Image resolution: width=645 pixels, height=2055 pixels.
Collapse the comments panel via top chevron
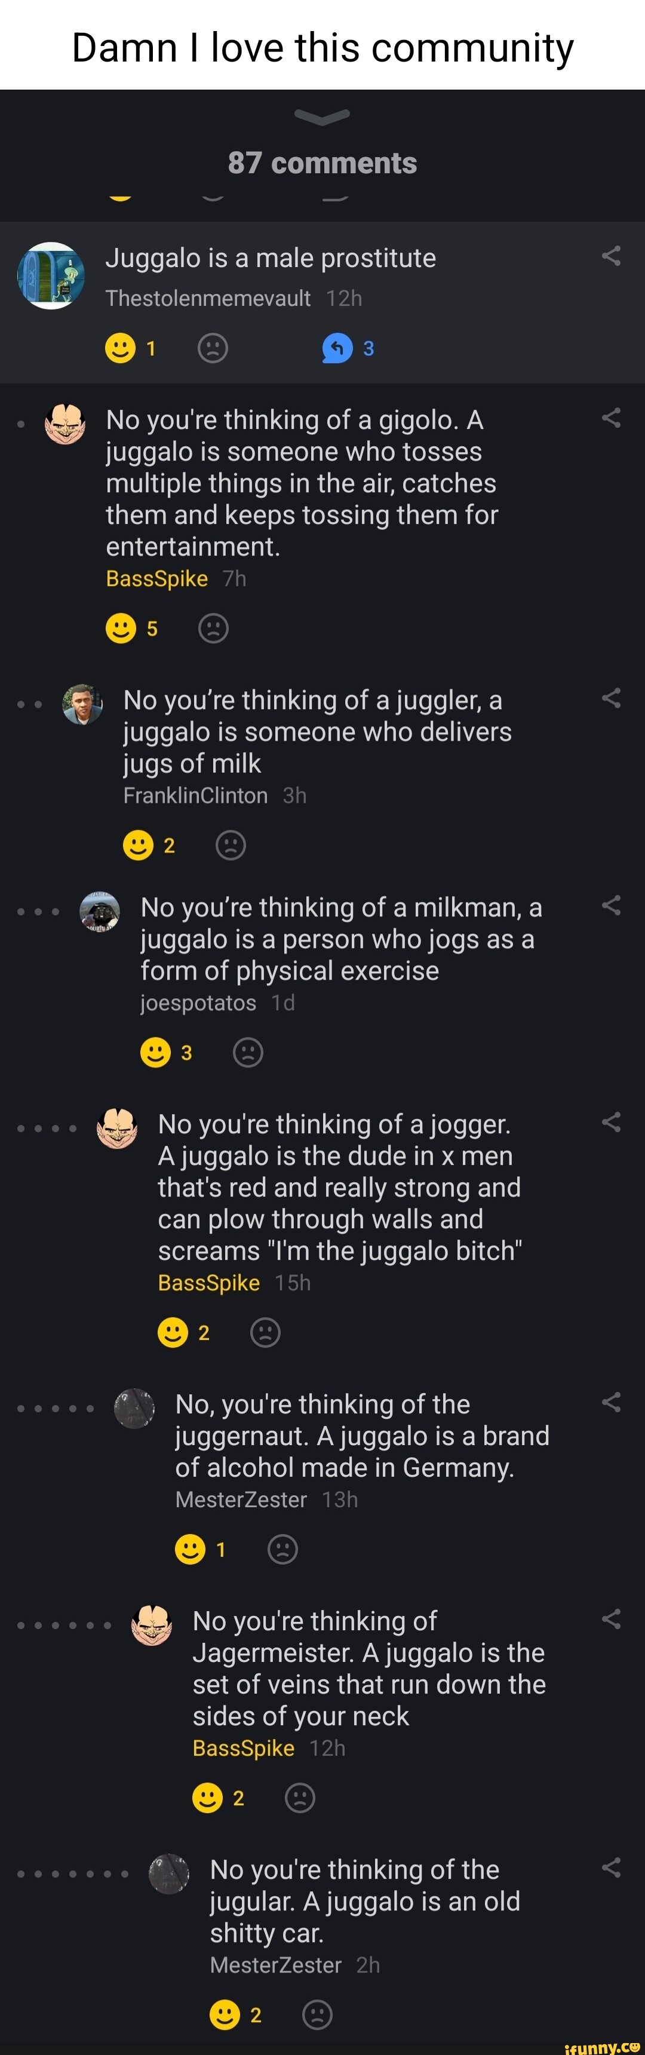(322, 118)
